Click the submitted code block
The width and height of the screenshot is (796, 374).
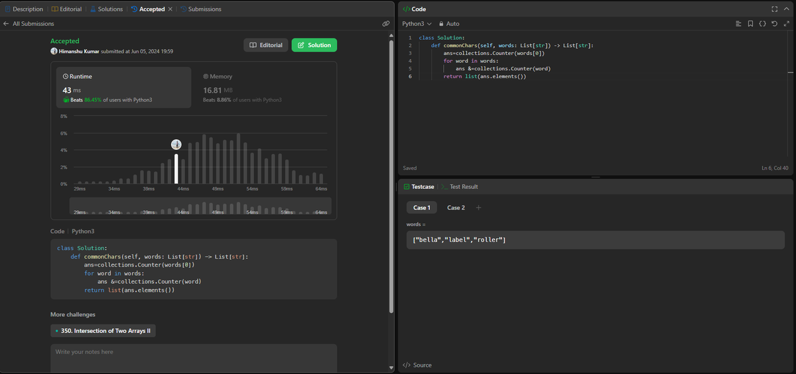click(x=194, y=269)
